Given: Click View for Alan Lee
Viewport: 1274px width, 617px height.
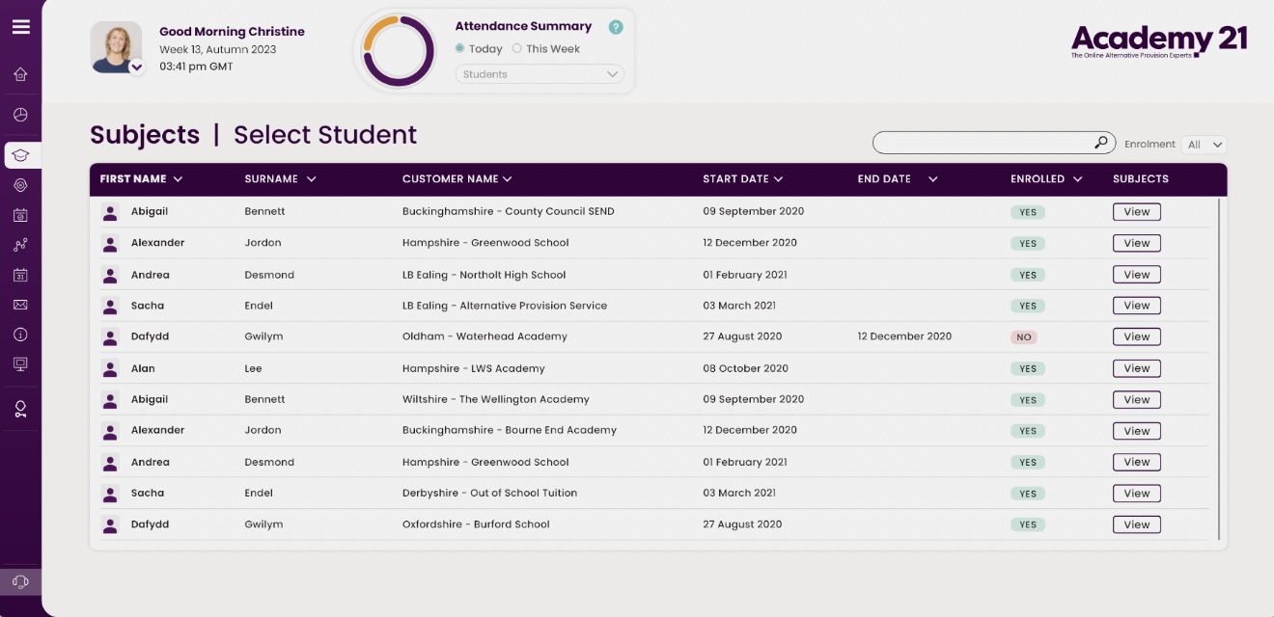Looking at the screenshot, I should [1136, 368].
